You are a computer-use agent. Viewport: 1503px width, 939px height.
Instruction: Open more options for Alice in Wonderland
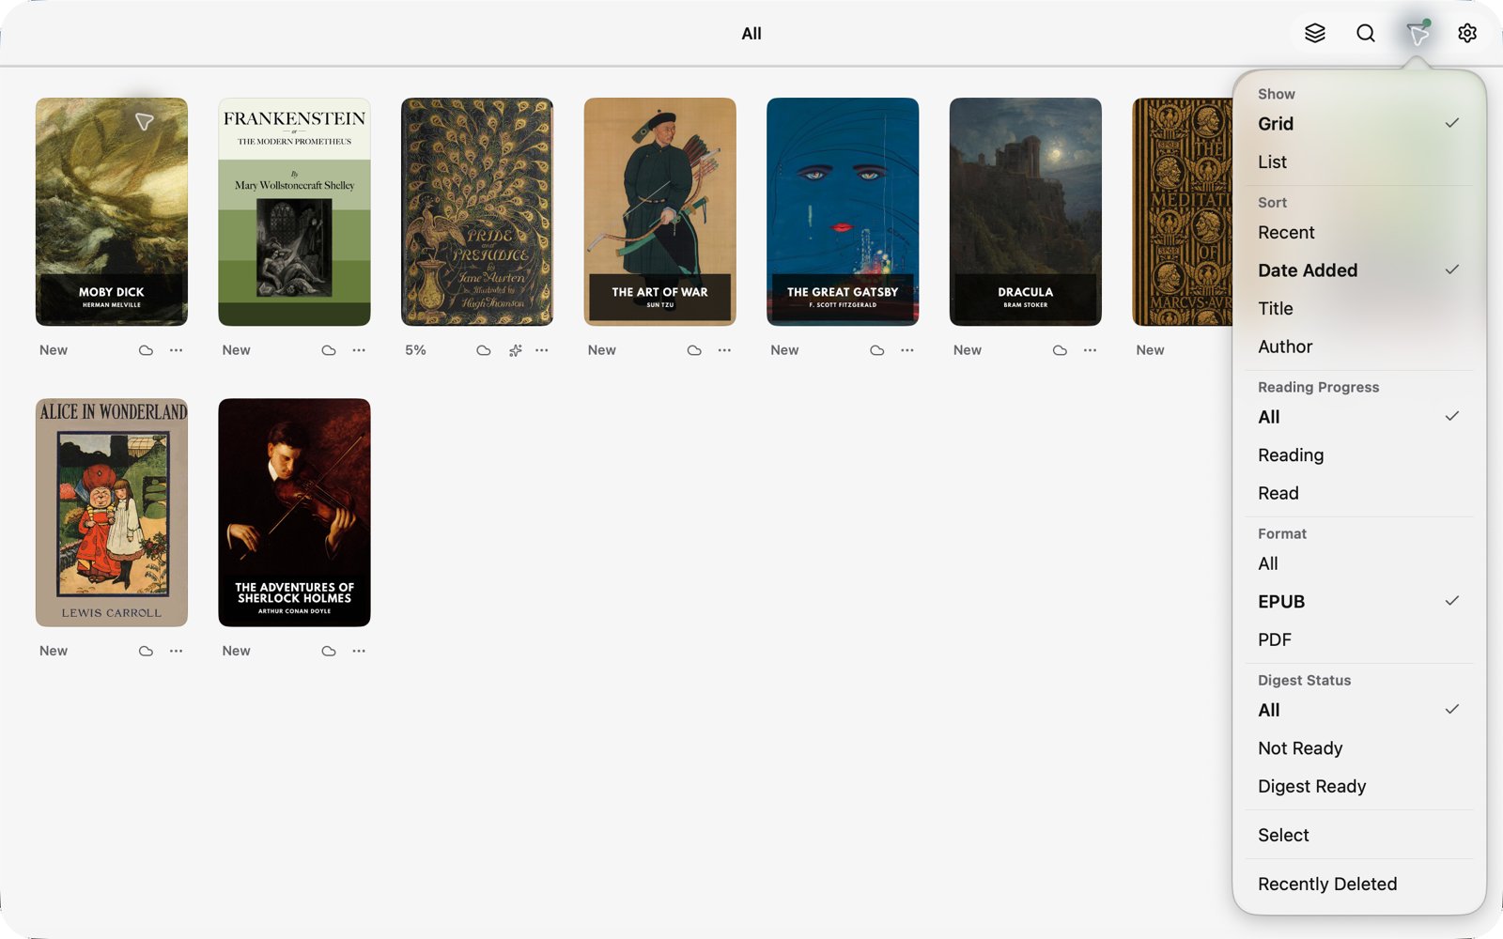coord(177,651)
